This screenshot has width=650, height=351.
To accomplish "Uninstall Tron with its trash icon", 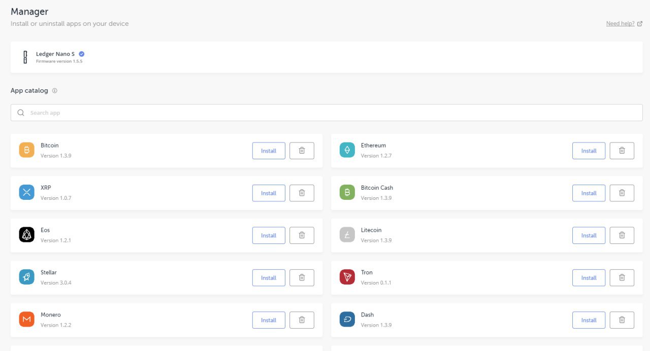I will click(622, 278).
